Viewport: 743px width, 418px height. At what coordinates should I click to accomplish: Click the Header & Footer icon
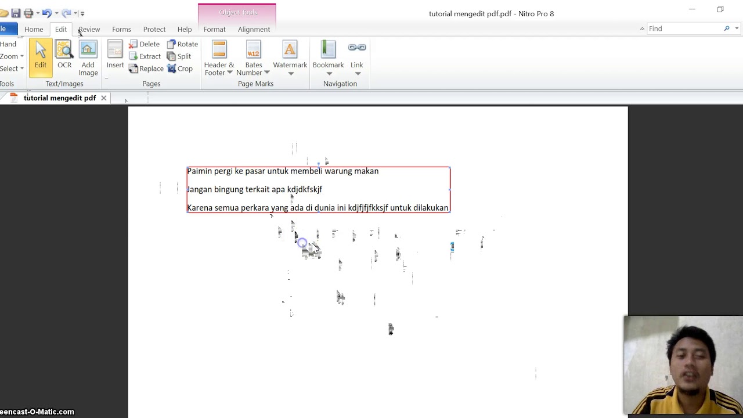click(x=219, y=49)
